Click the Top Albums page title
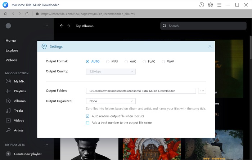This screenshot has width=252, height=160. 85,26
